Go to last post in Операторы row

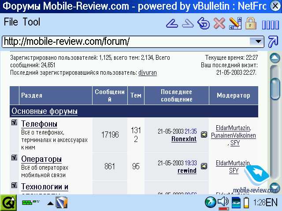pos(204,166)
